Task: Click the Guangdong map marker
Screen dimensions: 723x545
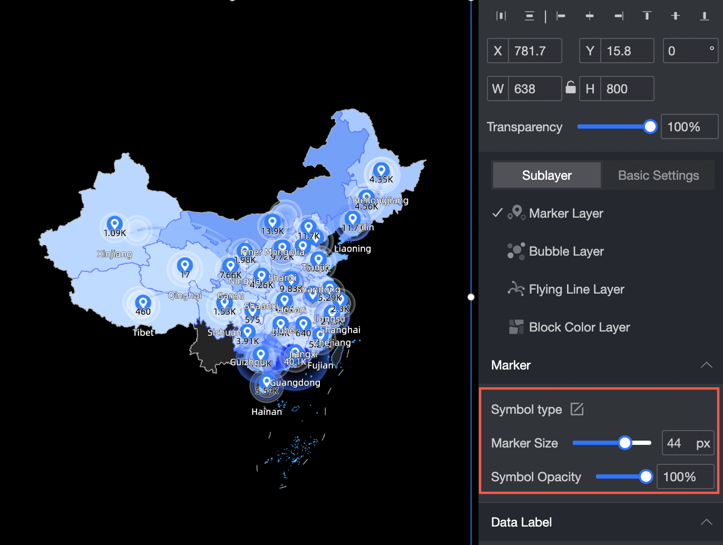Action: [267, 381]
